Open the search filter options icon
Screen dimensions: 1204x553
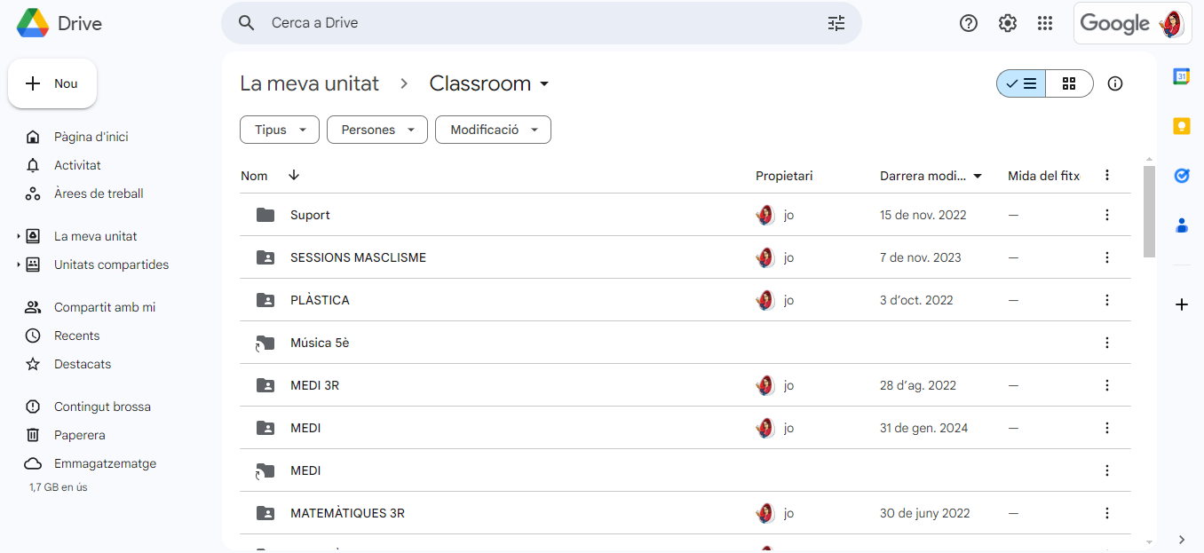click(x=836, y=23)
